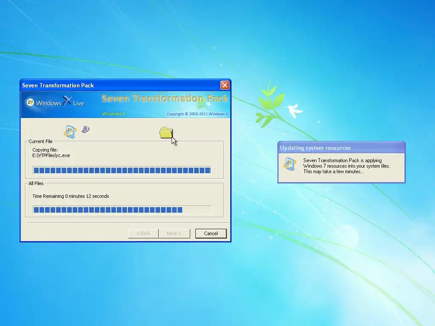Click the yellow folder icon in installer
The image size is (435, 326).
tap(166, 132)
